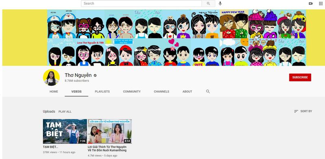Image resolution: width=325 pixels, height=159 pixels.
Task: Open the Lời Xin Lỗi video thumbnail
Action: (110, 131)
